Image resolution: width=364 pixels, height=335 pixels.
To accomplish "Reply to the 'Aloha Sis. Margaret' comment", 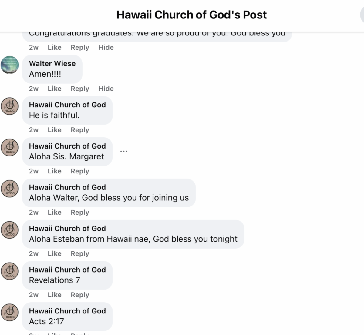I will pos(80,171).
